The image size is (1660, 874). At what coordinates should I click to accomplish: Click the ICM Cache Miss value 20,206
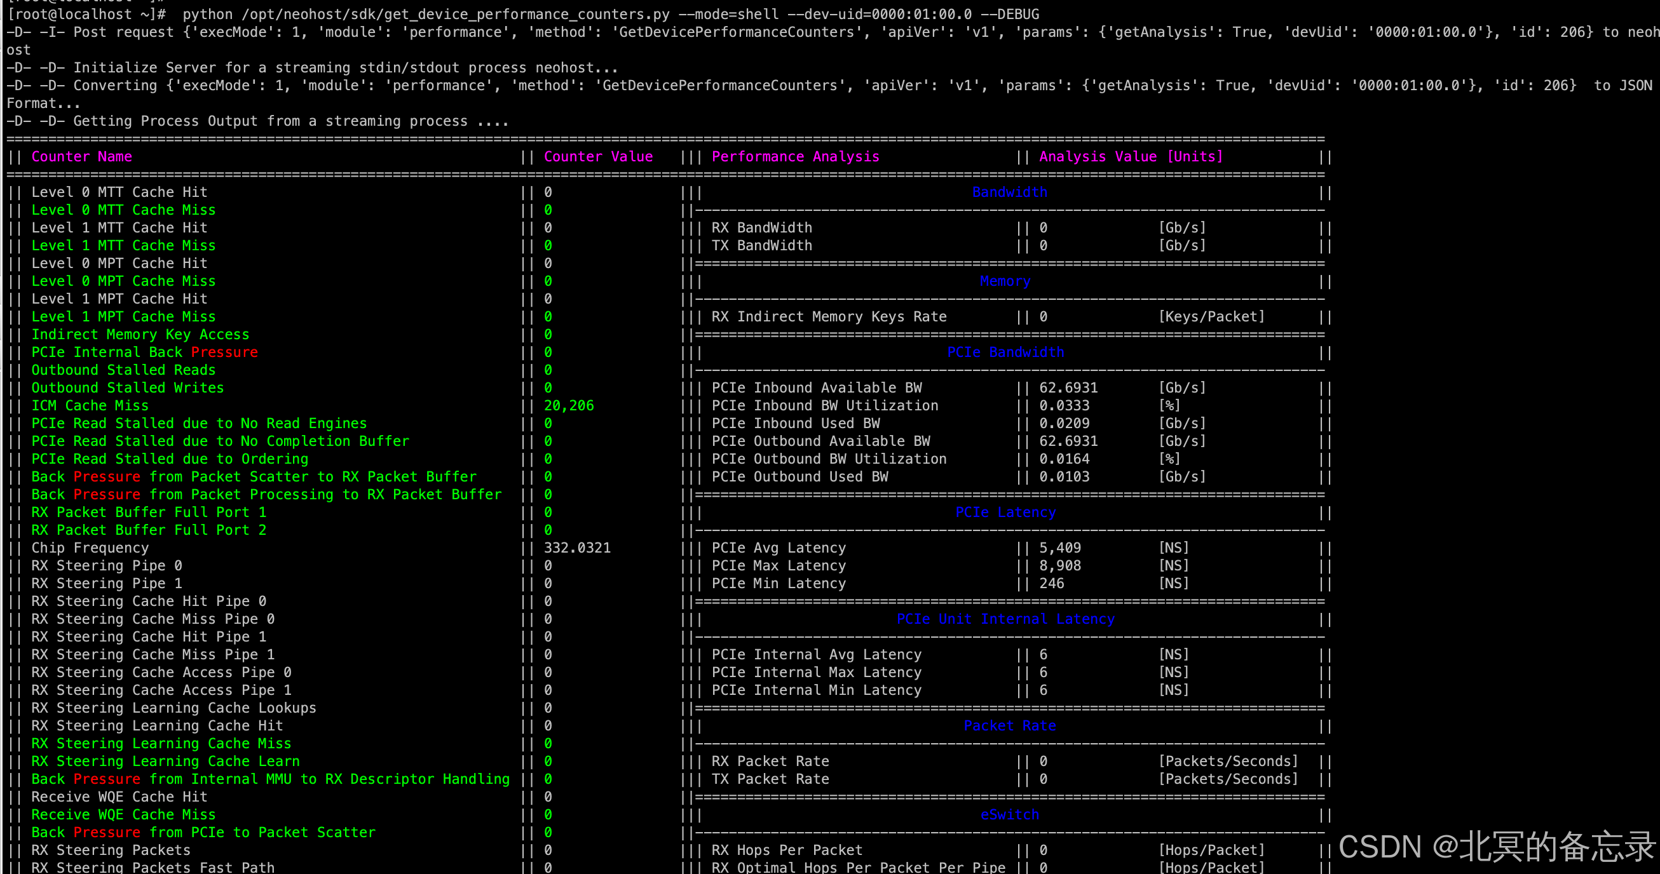point(568,406)
